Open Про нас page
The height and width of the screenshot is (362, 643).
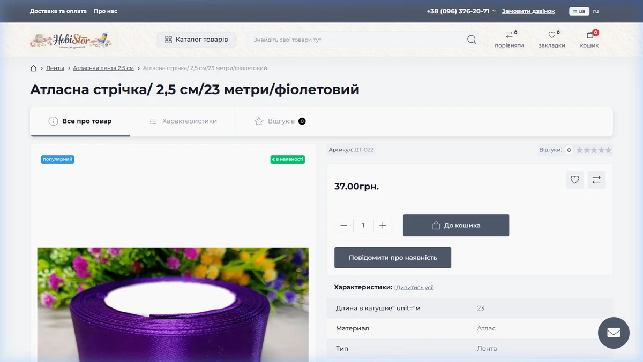(106, 11)
